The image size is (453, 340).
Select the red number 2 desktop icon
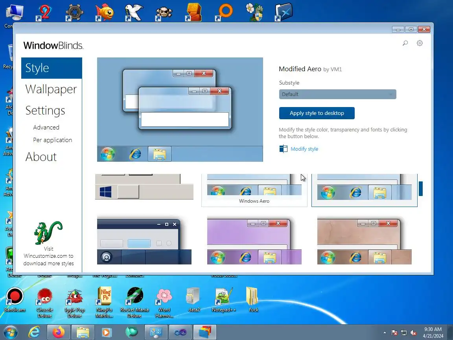coord(44,13)
